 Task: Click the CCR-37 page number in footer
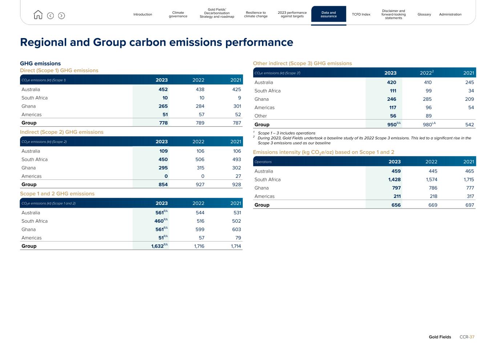tap(467, 337)
